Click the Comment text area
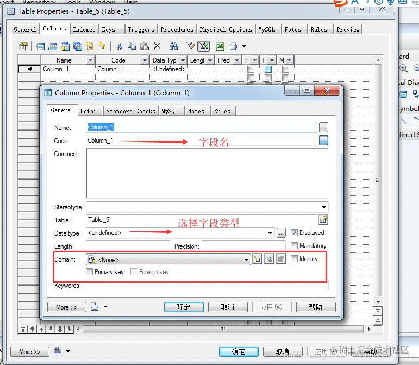Viewport: 419px width, 365px height. point(207,174)
